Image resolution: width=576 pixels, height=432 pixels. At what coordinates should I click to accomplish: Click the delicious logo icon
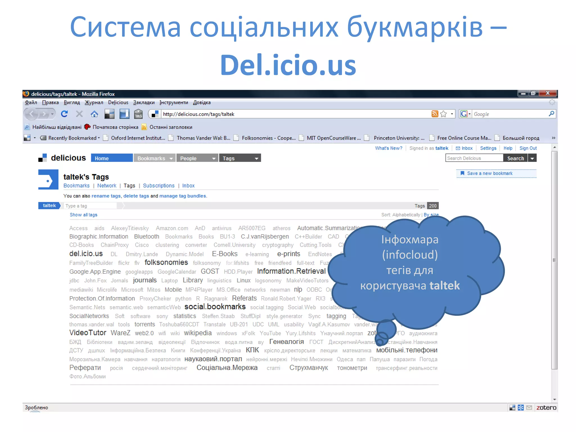pyautogui.click(x=42, y=158)
